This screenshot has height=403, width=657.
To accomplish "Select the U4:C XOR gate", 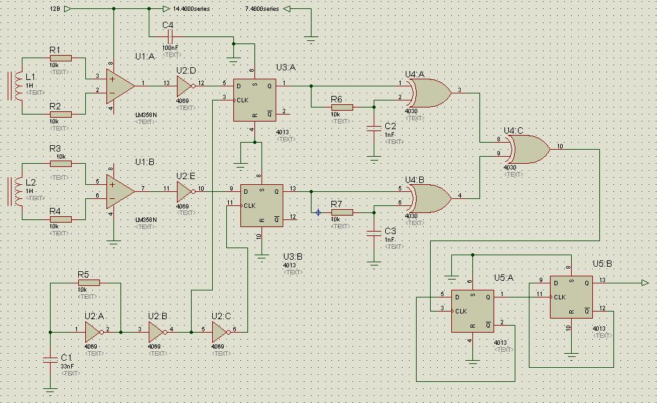I will (529, 149).
